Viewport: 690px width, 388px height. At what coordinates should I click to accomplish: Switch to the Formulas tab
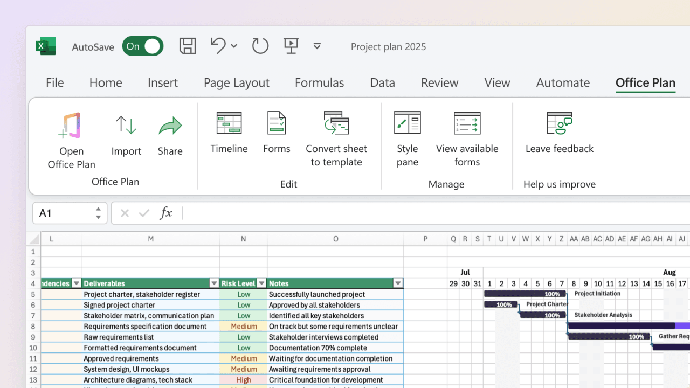click(x=319, y=82)
